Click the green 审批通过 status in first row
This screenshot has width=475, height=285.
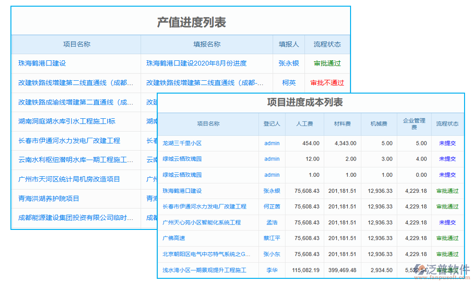(x=327, y=63)
